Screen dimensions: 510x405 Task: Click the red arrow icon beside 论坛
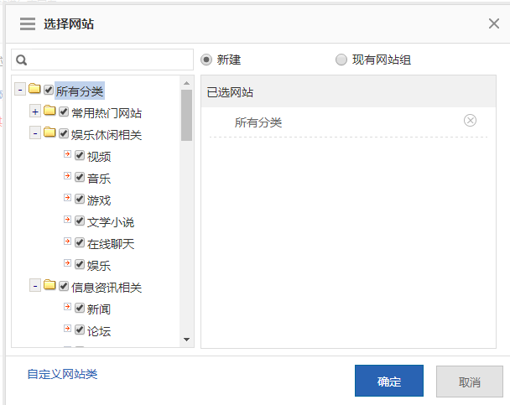[x=67, y=329]
